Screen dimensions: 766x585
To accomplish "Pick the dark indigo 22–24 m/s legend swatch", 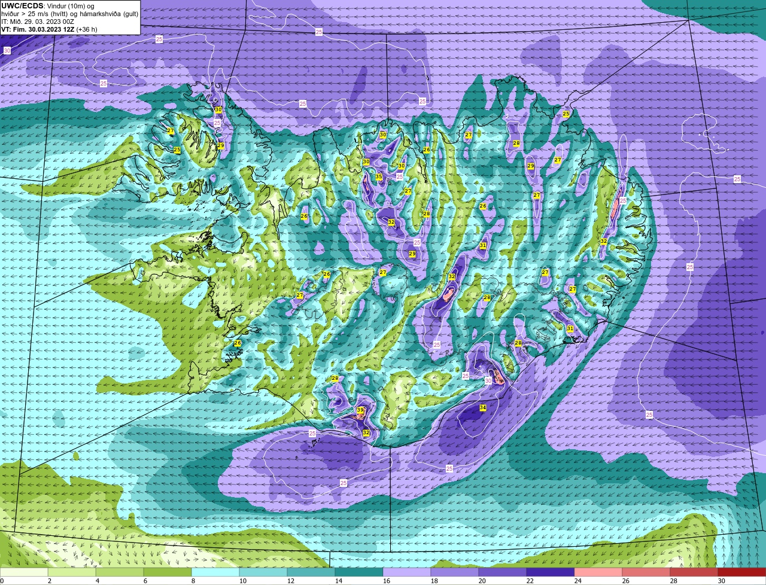I will pyautogui.click(x=551, y=572).
